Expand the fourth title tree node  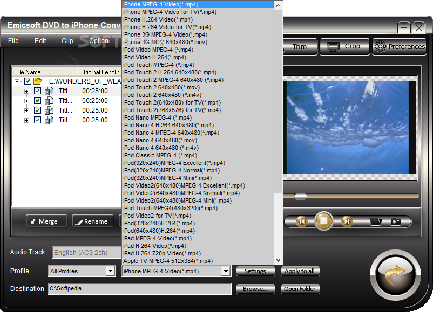[27, 121]
